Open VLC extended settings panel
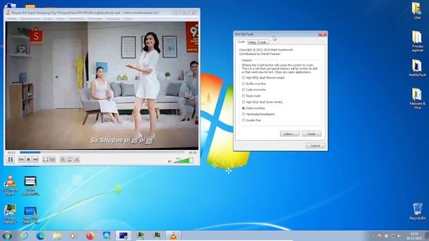 (x=52, y=159)
